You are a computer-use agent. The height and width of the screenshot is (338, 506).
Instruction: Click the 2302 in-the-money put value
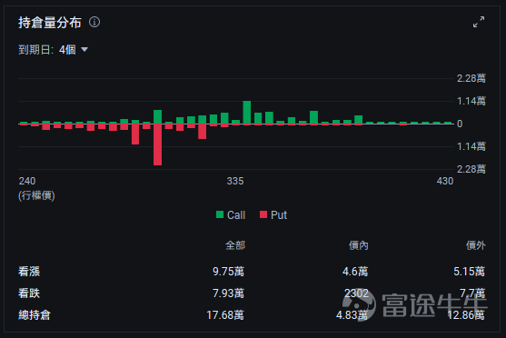[x=356, y=293]
